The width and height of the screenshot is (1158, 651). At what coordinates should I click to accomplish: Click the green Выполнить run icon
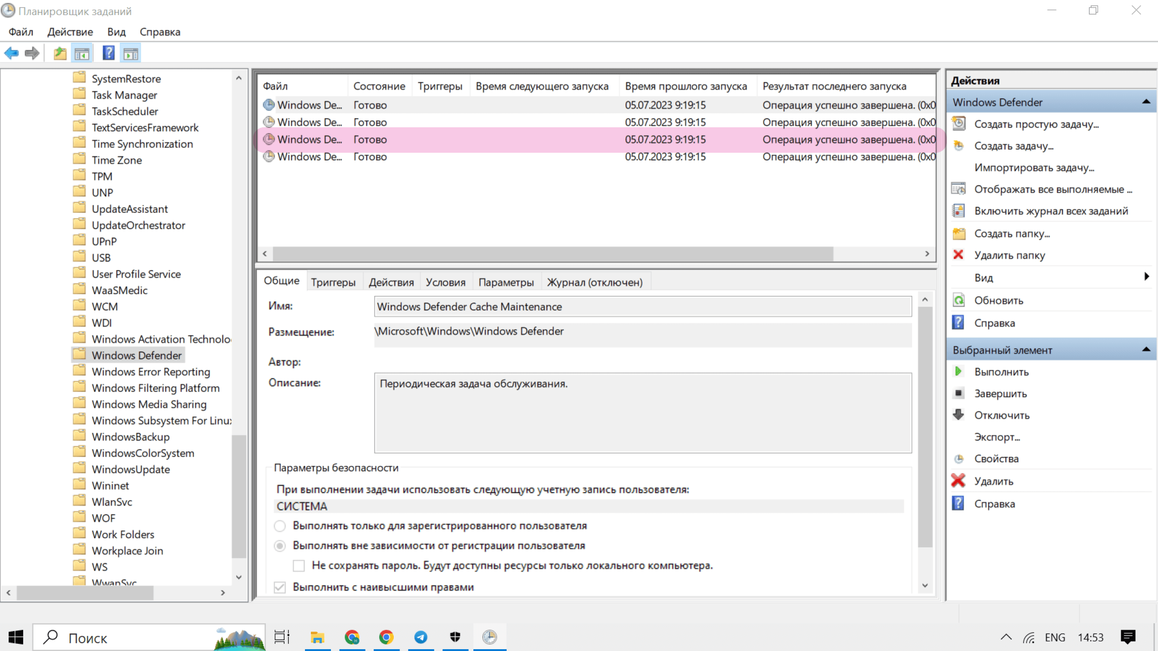click(958, 371)
